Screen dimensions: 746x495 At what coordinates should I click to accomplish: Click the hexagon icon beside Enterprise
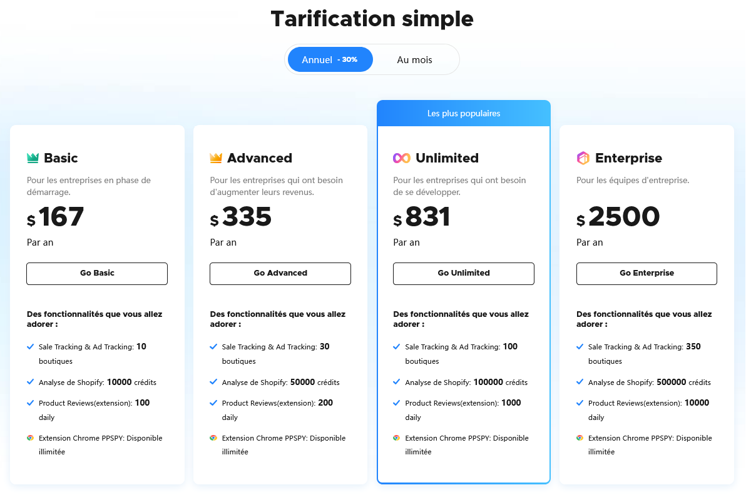(x=583, y=158)
